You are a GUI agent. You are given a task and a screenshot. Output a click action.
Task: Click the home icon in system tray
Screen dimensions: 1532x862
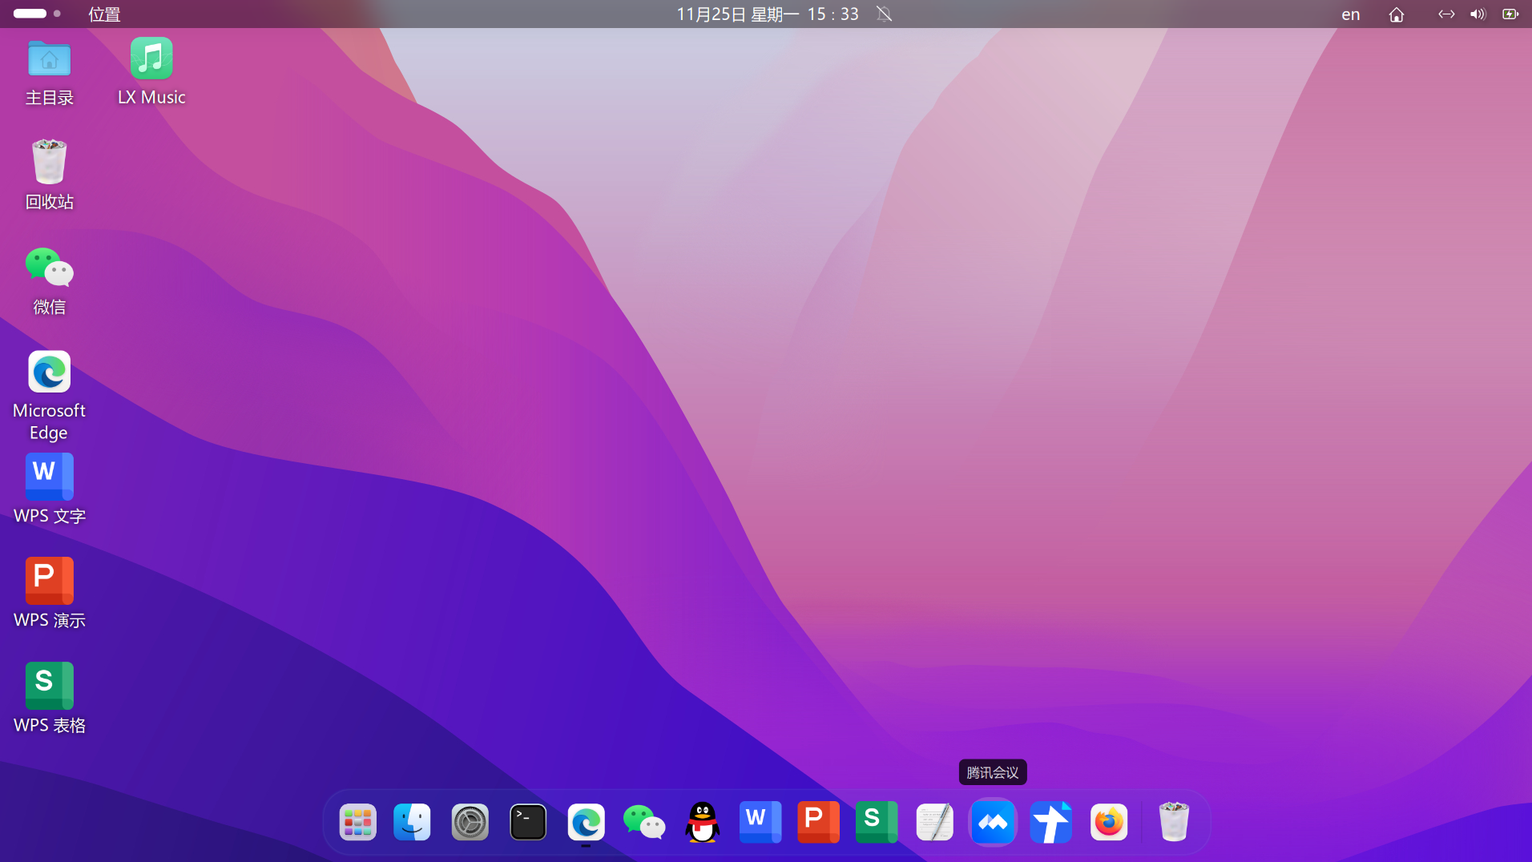pyautogui.click(x=1397, y=14)
